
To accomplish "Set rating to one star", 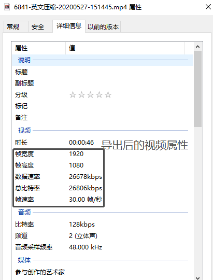I will click(73, 95).
